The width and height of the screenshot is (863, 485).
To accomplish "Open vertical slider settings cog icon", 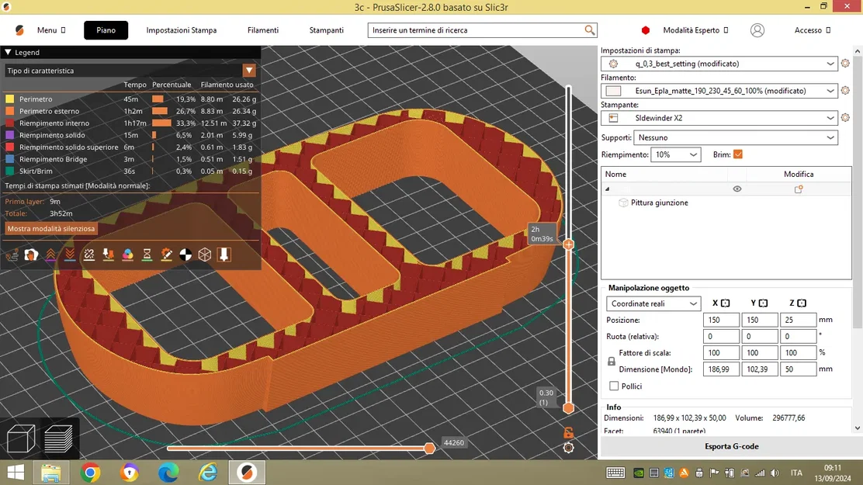I will (569, 448).
